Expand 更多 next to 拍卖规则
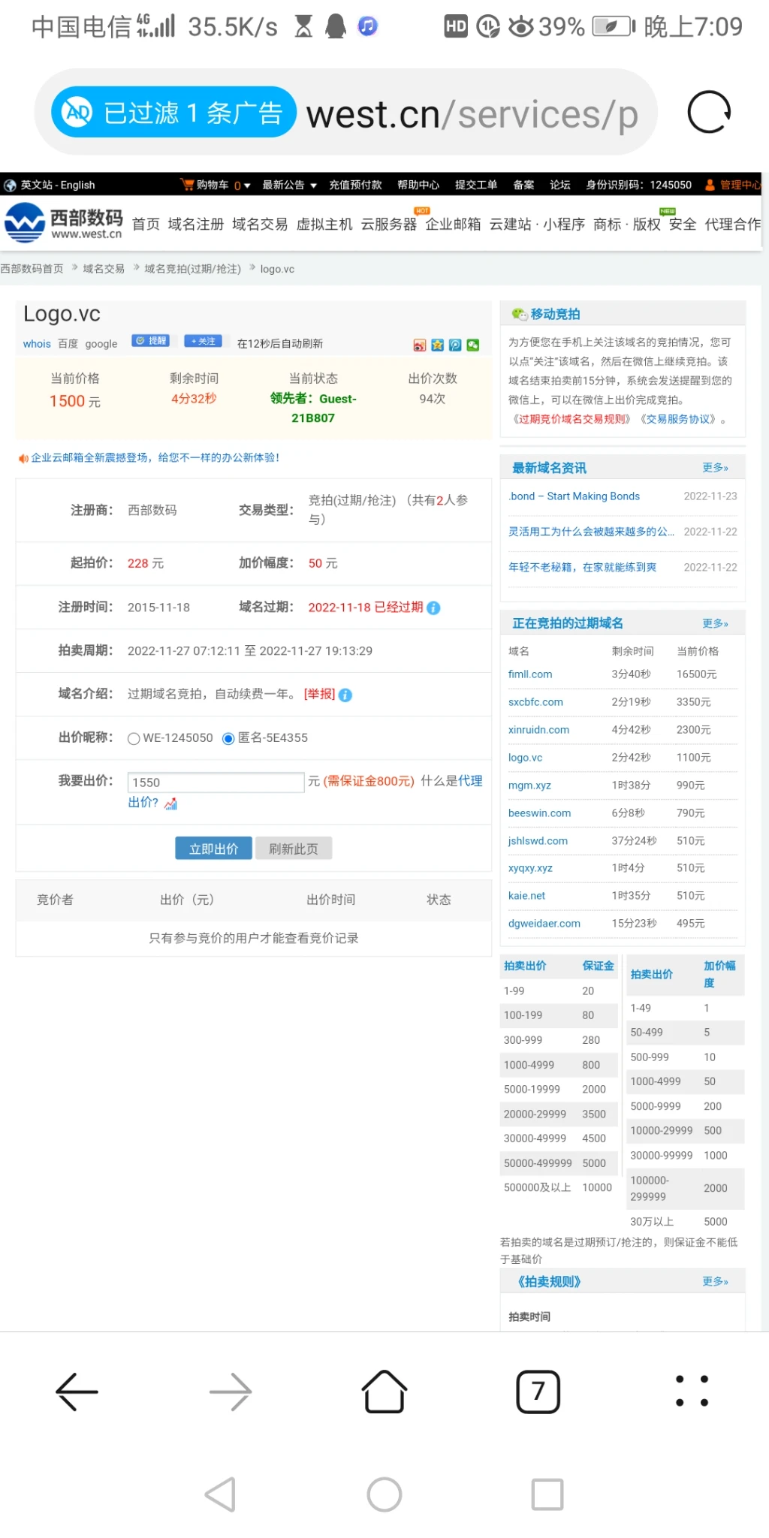 [x=715, y=1281]
